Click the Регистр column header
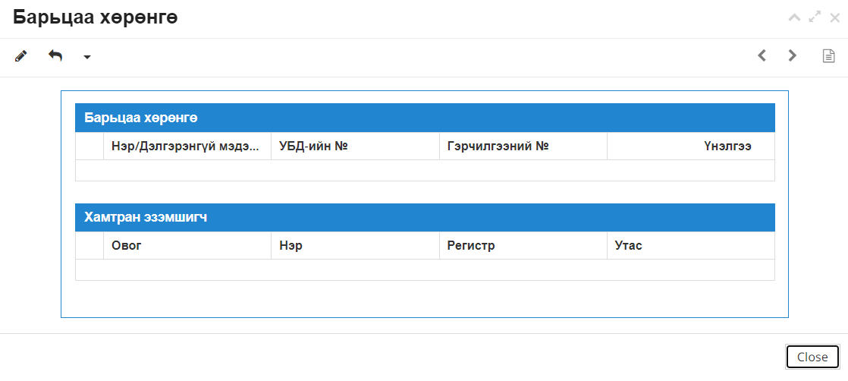 tap(523, 246)
